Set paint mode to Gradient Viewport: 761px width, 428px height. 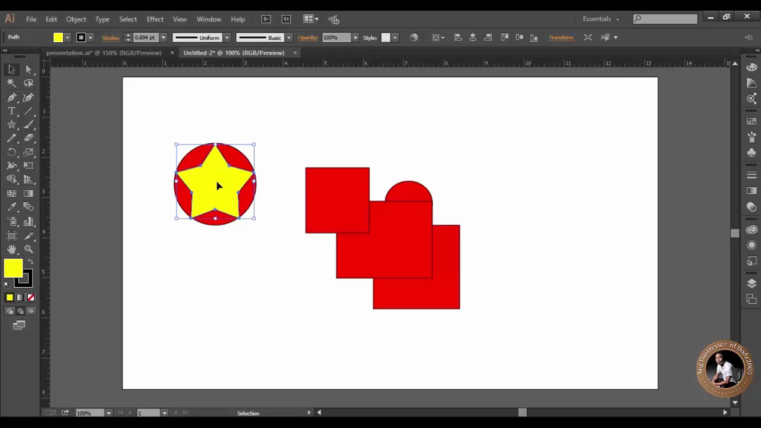[20, 297]
